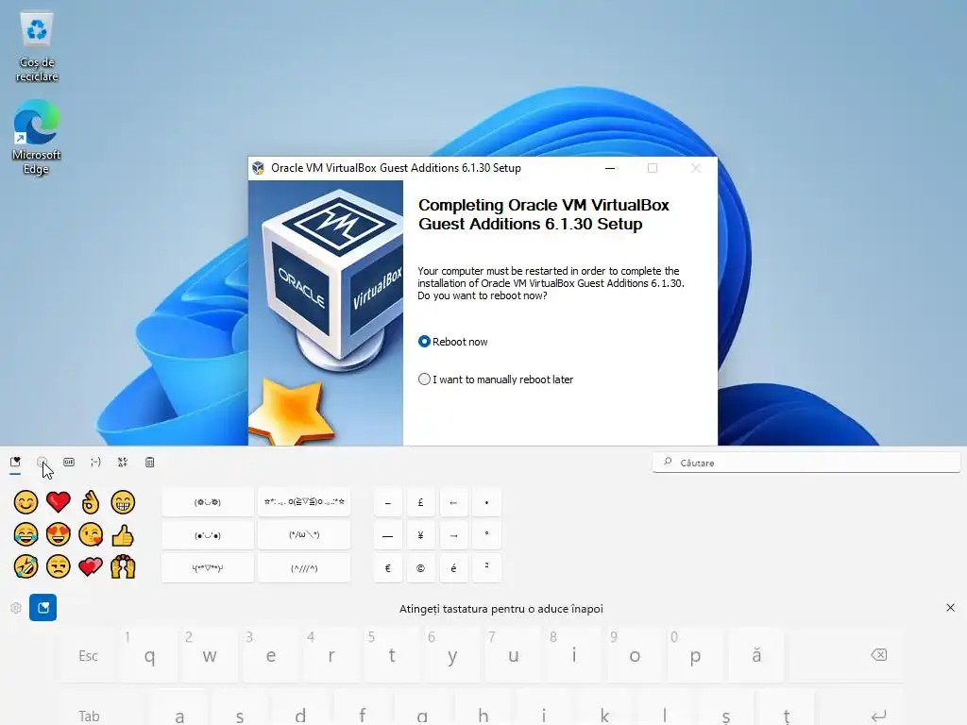
Task: Open the most recently used emoji tab
Action: pos(15,463)
